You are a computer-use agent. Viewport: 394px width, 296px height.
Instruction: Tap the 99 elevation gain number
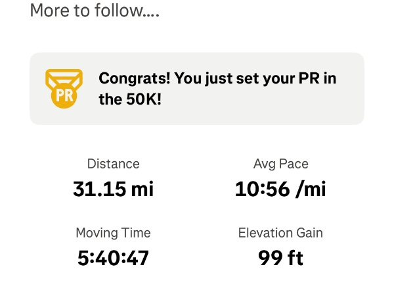click(x=269, y=258)
